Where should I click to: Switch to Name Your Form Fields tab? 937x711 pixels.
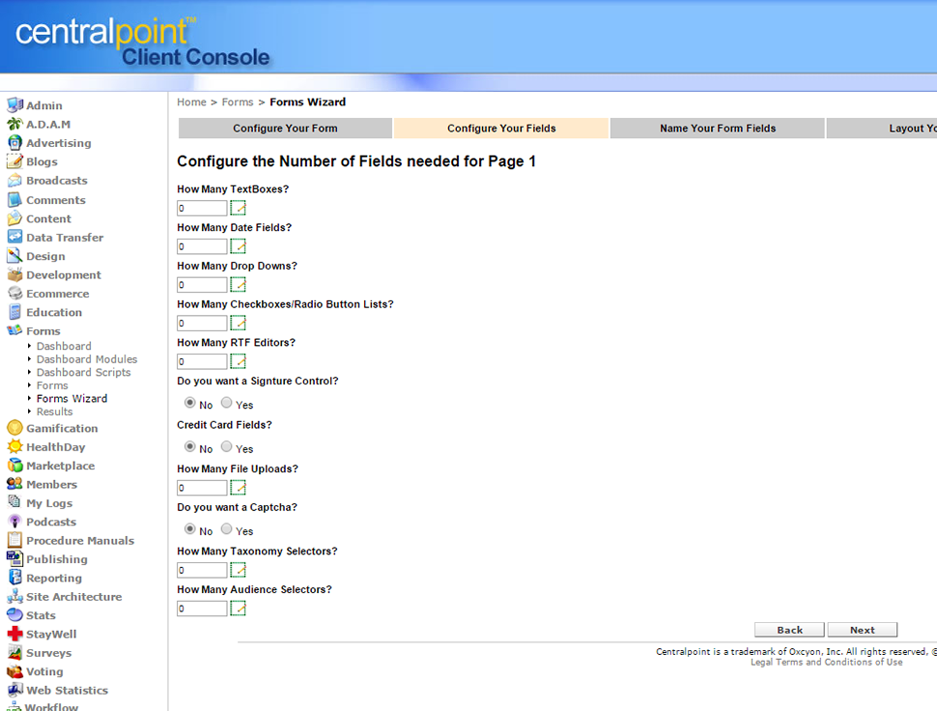718,128
